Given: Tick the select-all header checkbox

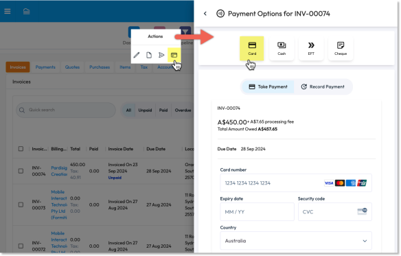Looking at the screenshot, I should [21, 149].
